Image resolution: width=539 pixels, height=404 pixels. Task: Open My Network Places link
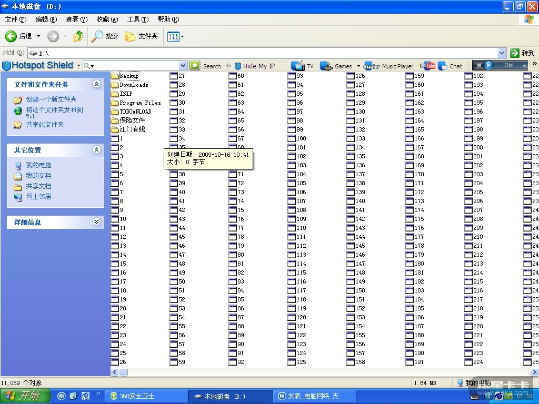point(38,197)
